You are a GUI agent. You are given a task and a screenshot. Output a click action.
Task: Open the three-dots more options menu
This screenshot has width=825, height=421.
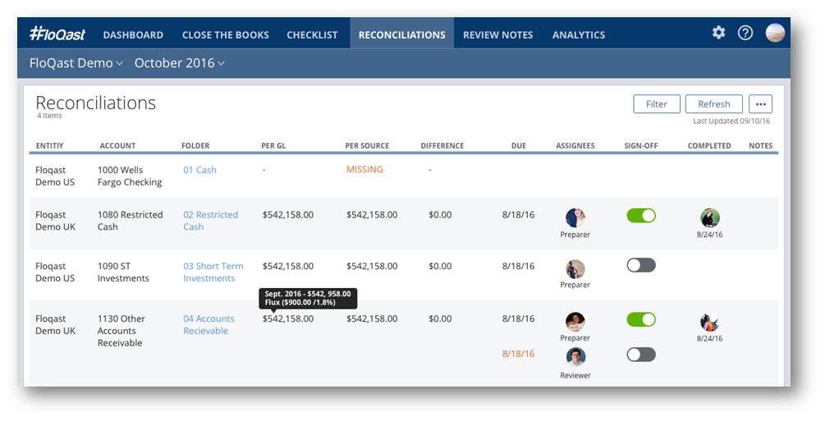tap(760, 103)
